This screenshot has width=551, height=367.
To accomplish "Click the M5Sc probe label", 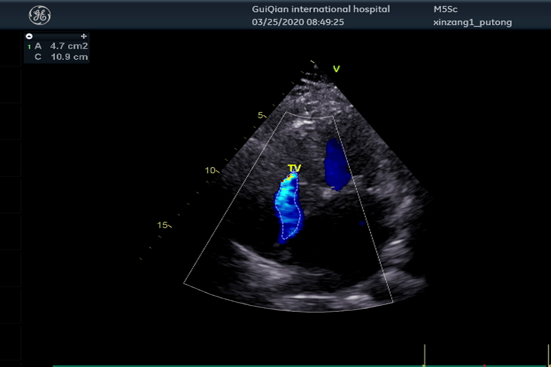I will click(x=445, y=9).
